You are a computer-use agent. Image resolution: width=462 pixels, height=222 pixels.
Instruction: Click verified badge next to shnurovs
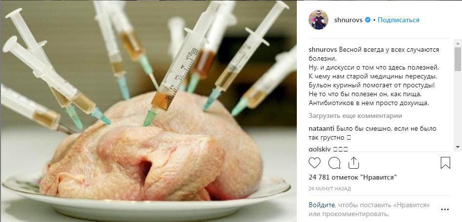[368, 20]
